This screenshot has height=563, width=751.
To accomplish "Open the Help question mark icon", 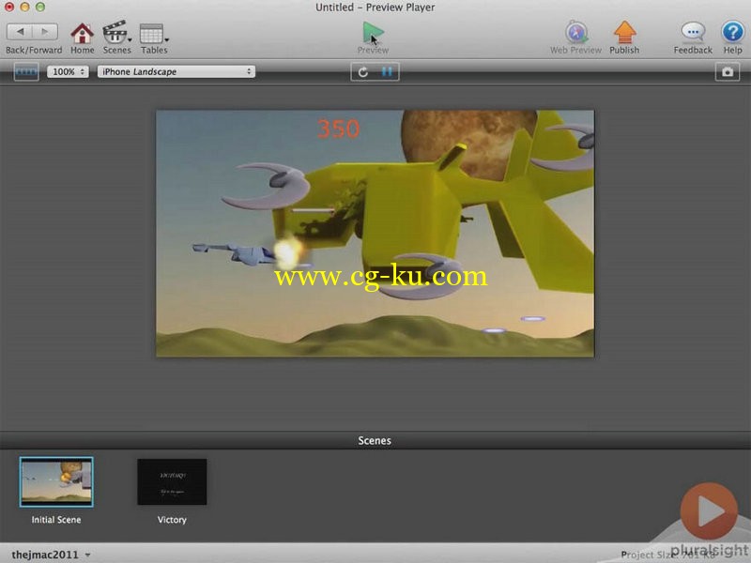I will coord(732,33).
